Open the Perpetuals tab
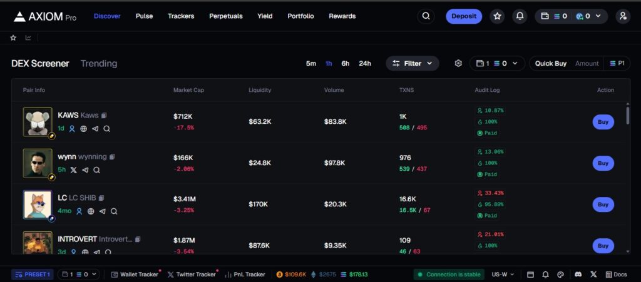This screenshot has height=282, width=641. (x=226, y=16)
